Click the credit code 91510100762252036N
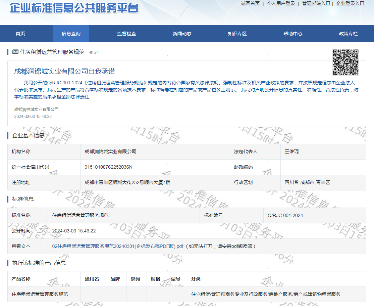The height and width of the screenshot is (306, 374). pyautogui.click(x=108, y=167)
